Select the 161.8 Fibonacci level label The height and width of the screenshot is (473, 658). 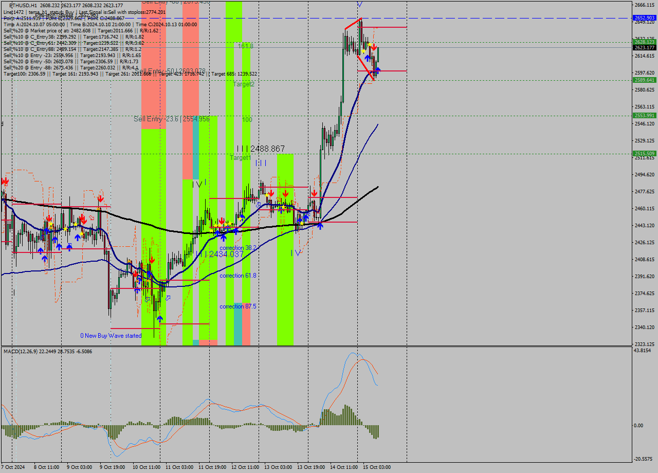tap(245, 46)
